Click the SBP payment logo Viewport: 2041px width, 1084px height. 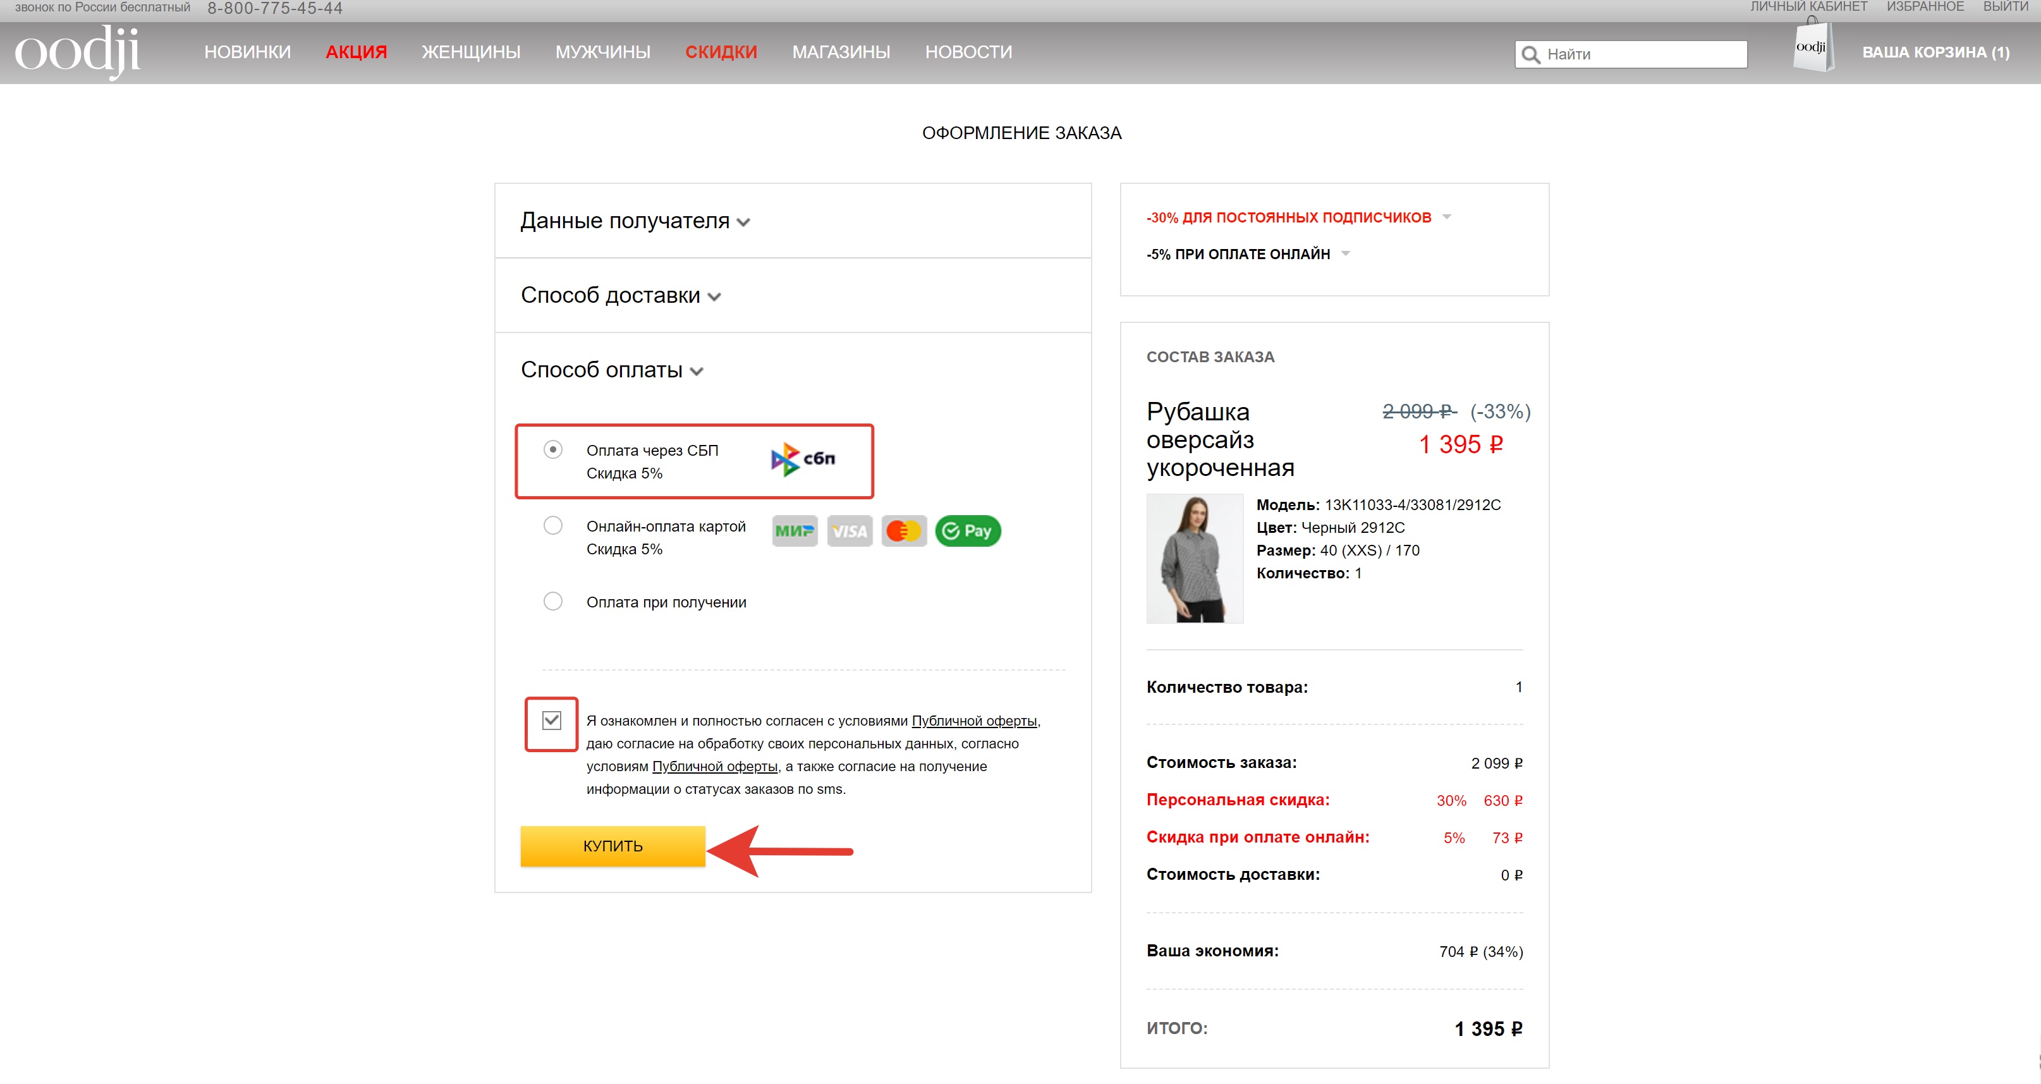pyautogui.click(x=803, y=459)
